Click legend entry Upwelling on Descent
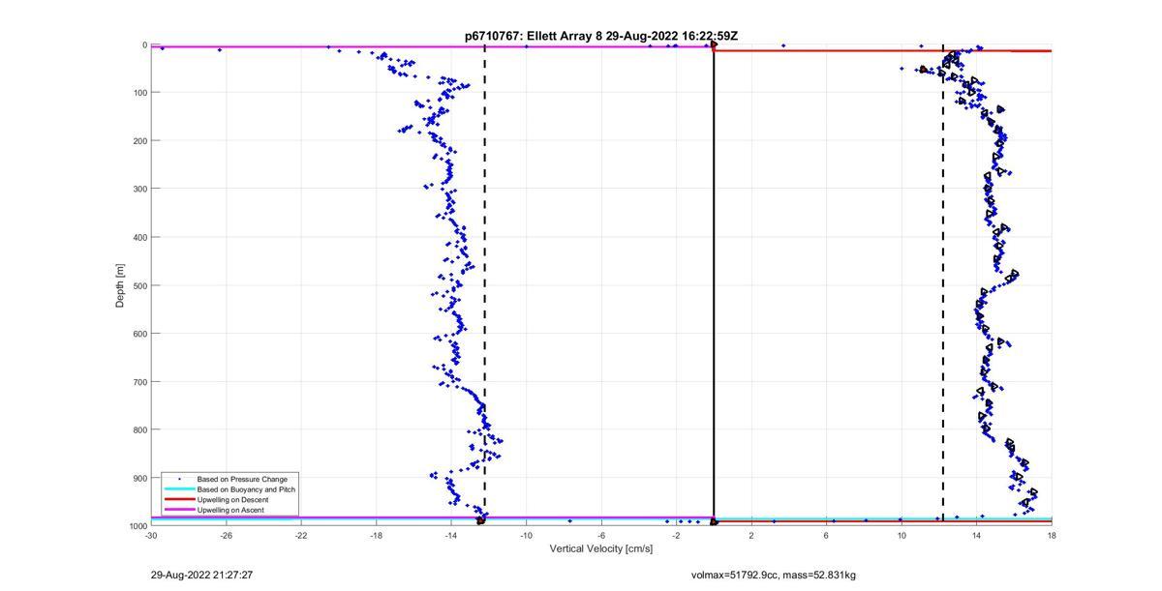This screenshot has height=591, width=1162. 233,500
